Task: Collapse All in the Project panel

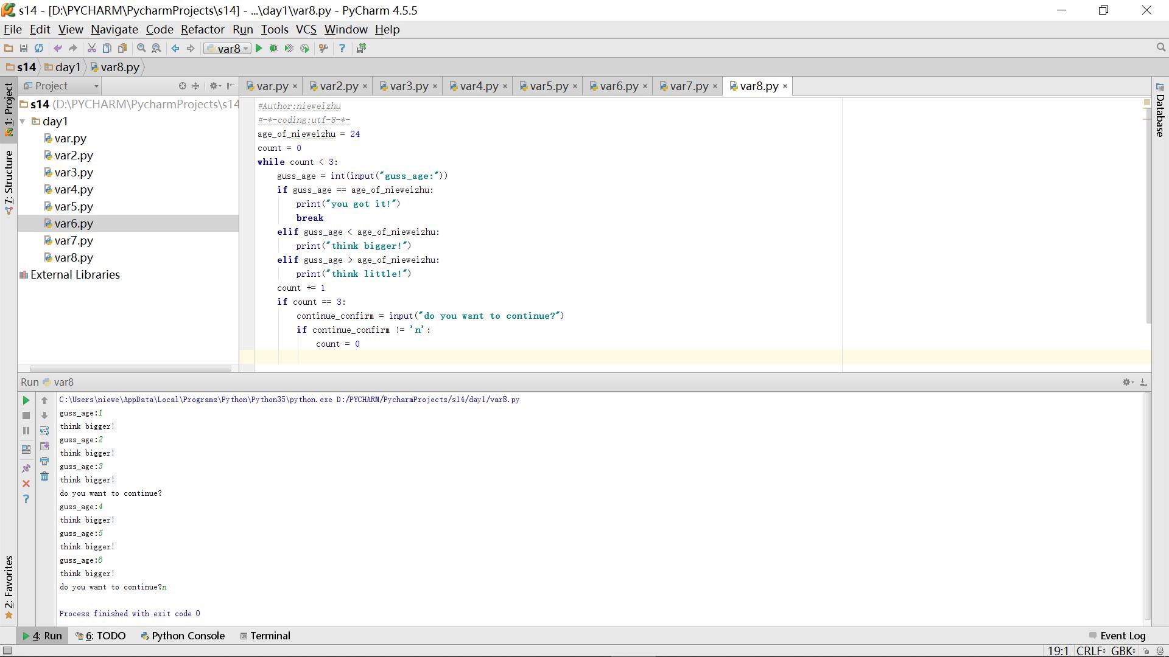Action: 196,86
